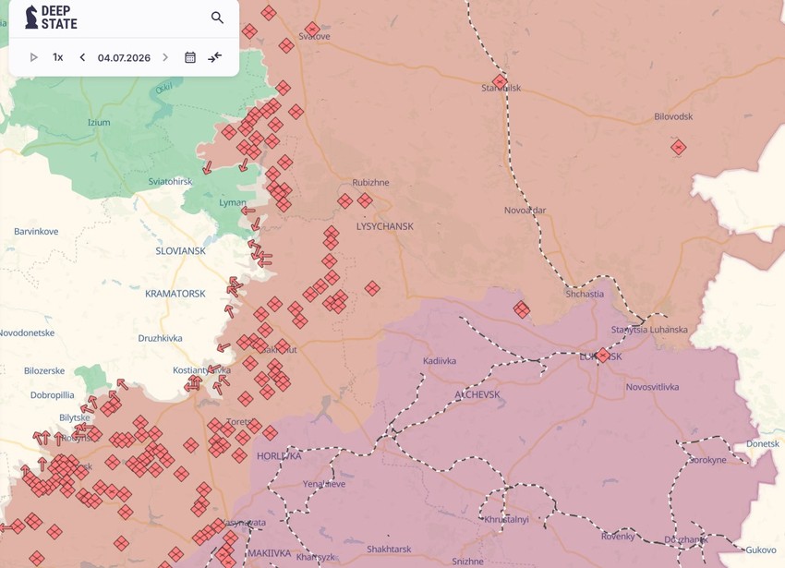
Task: Click the Snizhne town label
Action: (x=467, y=561)
